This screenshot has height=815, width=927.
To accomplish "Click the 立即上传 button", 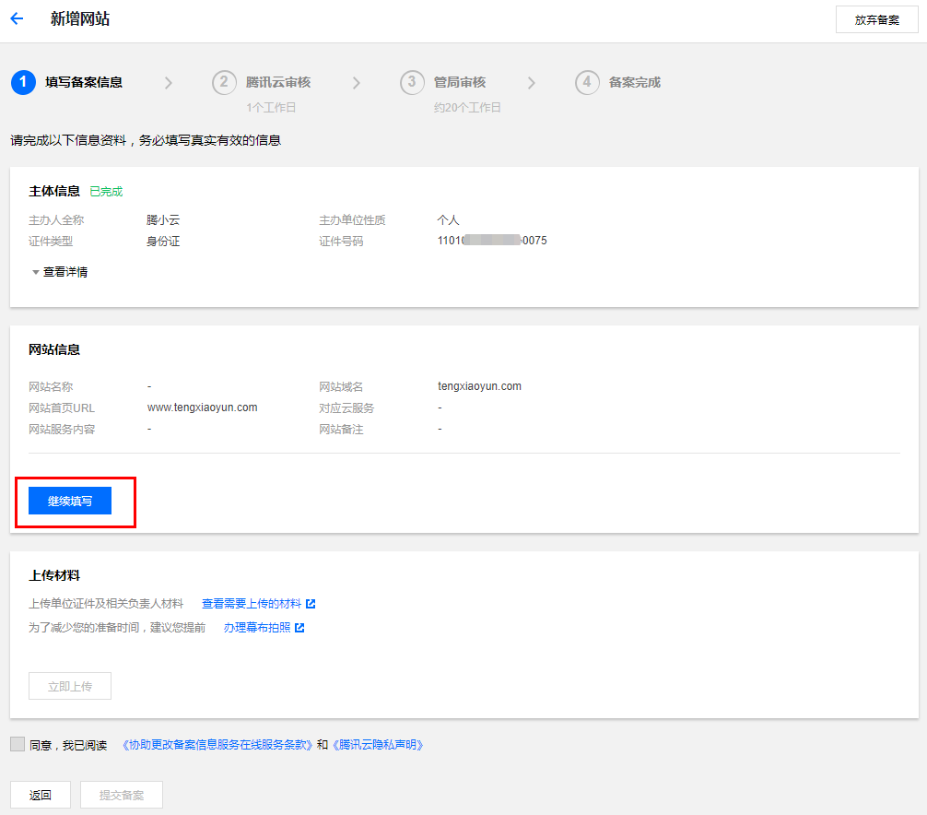I will pos(70,687).
